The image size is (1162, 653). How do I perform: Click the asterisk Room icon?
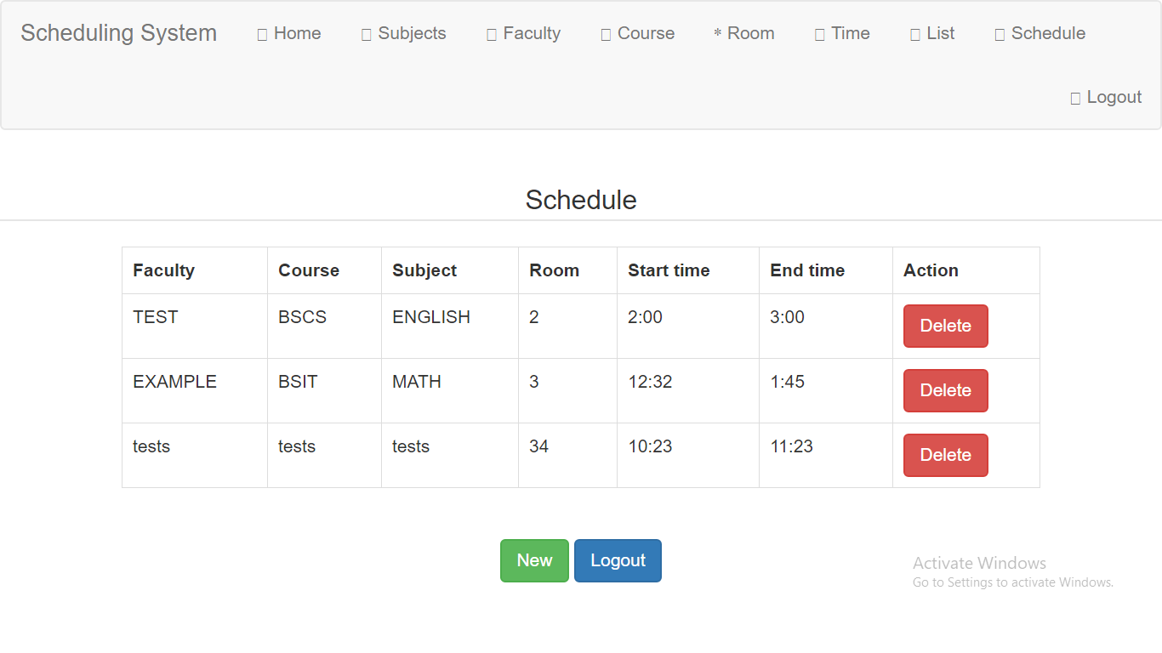click(x=716, y=33)
